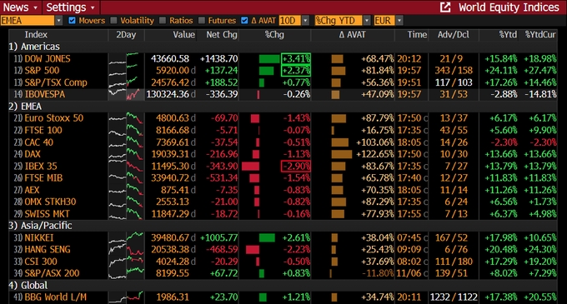Image resolution: width=567 pixels, height=304 pixels.
Task: Sort by the Value column header
Action: [183, 35]
